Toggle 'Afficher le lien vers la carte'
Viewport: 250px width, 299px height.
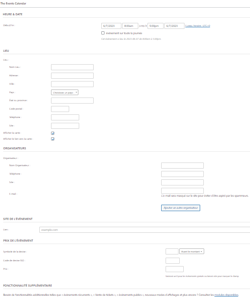(53, 139)
